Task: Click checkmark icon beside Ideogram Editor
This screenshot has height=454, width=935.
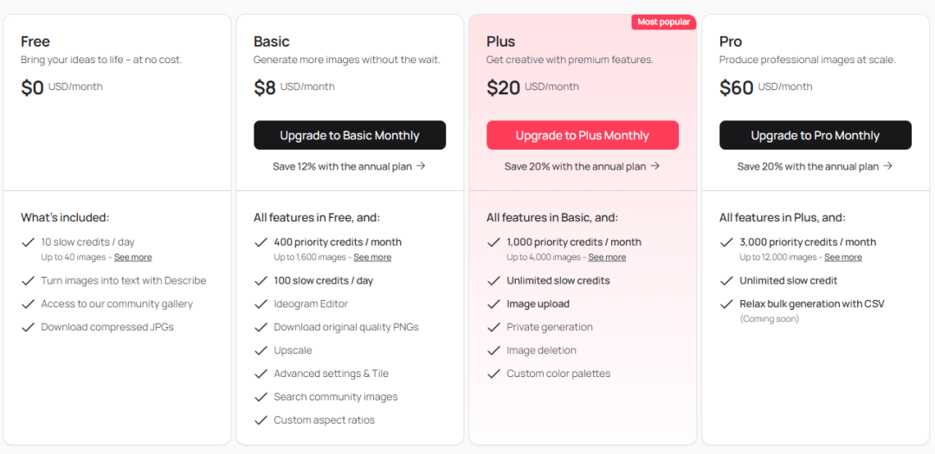Action: point(260,304)
